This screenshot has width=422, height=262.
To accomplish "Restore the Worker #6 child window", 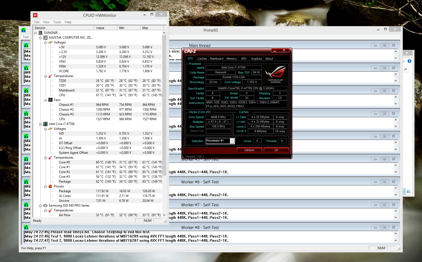I will tap(384, 182).
